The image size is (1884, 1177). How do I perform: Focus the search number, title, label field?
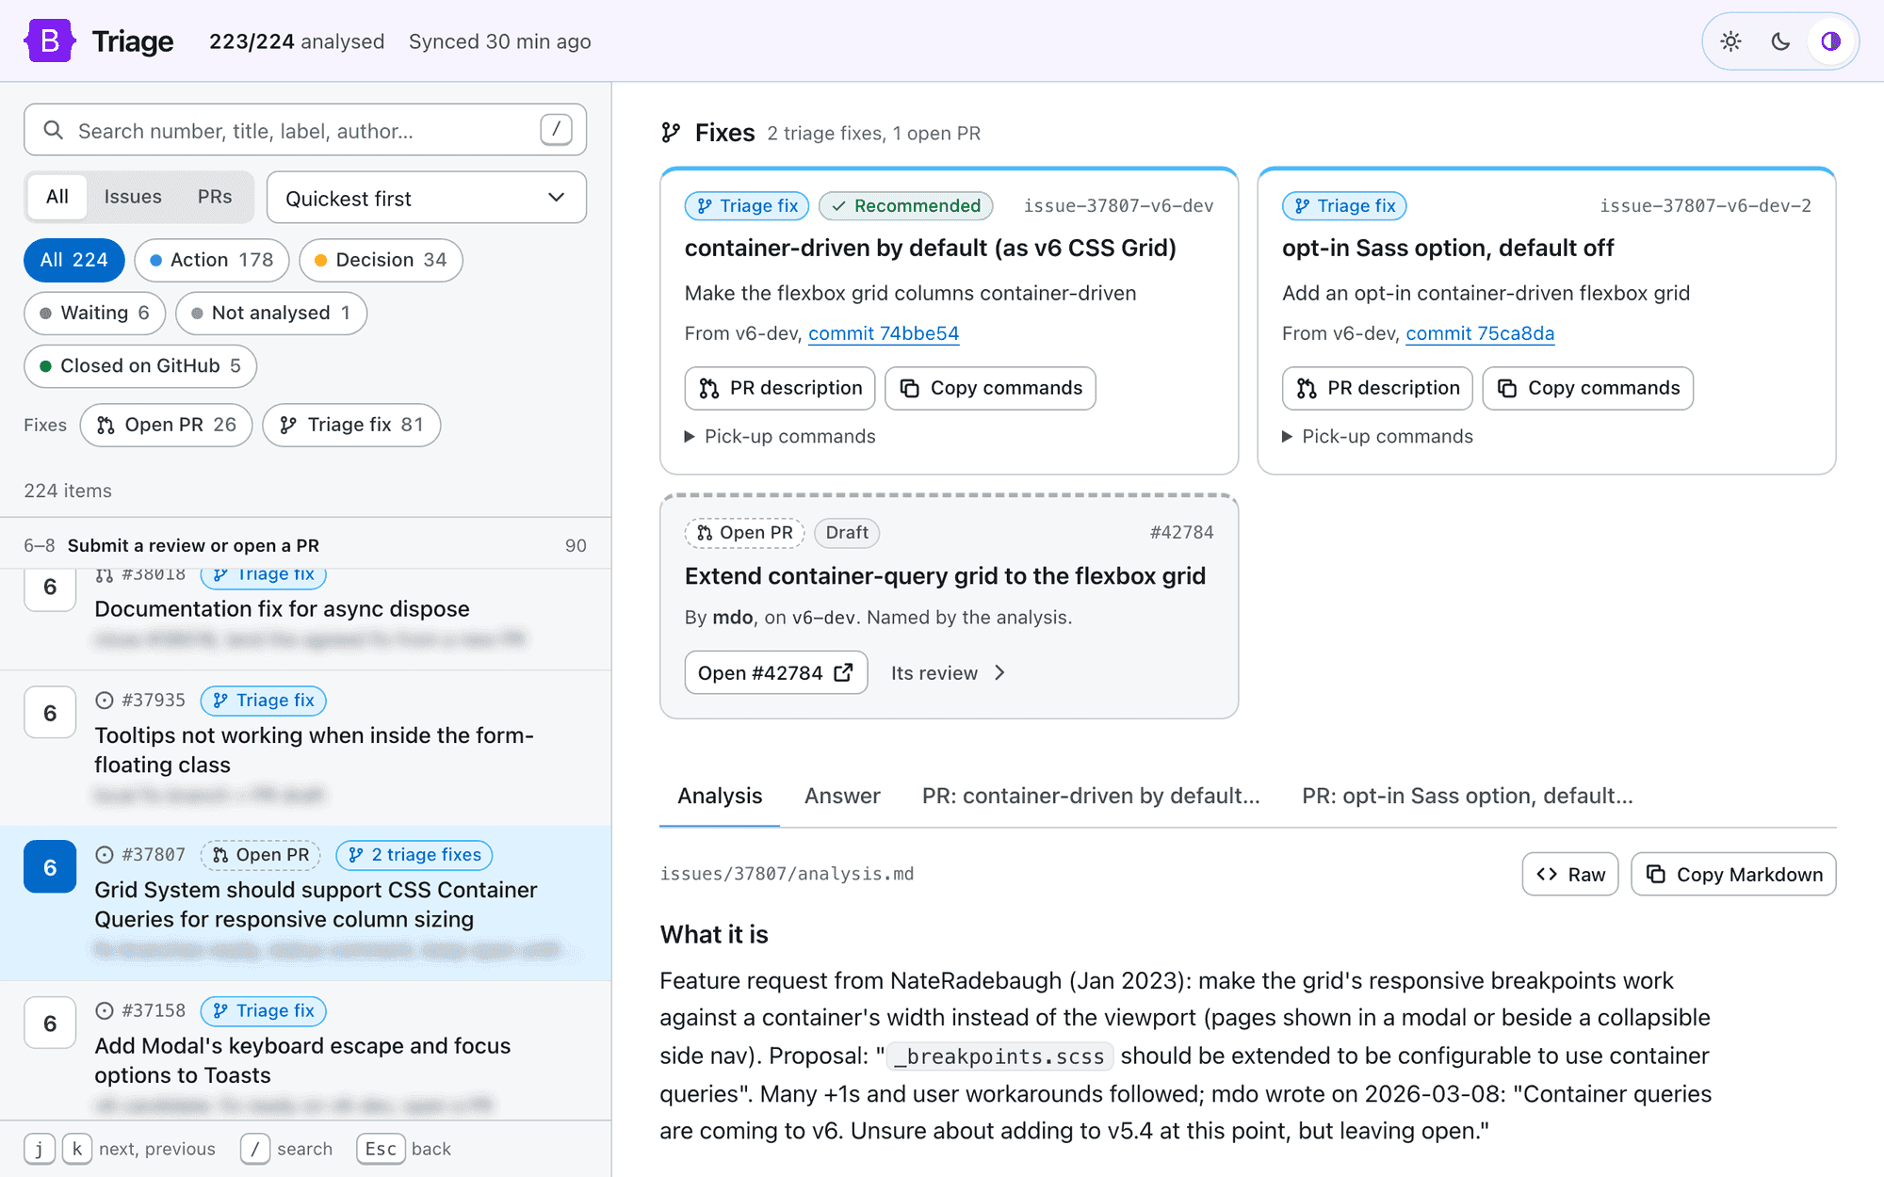pyautogui.click(x=305, y=130)
